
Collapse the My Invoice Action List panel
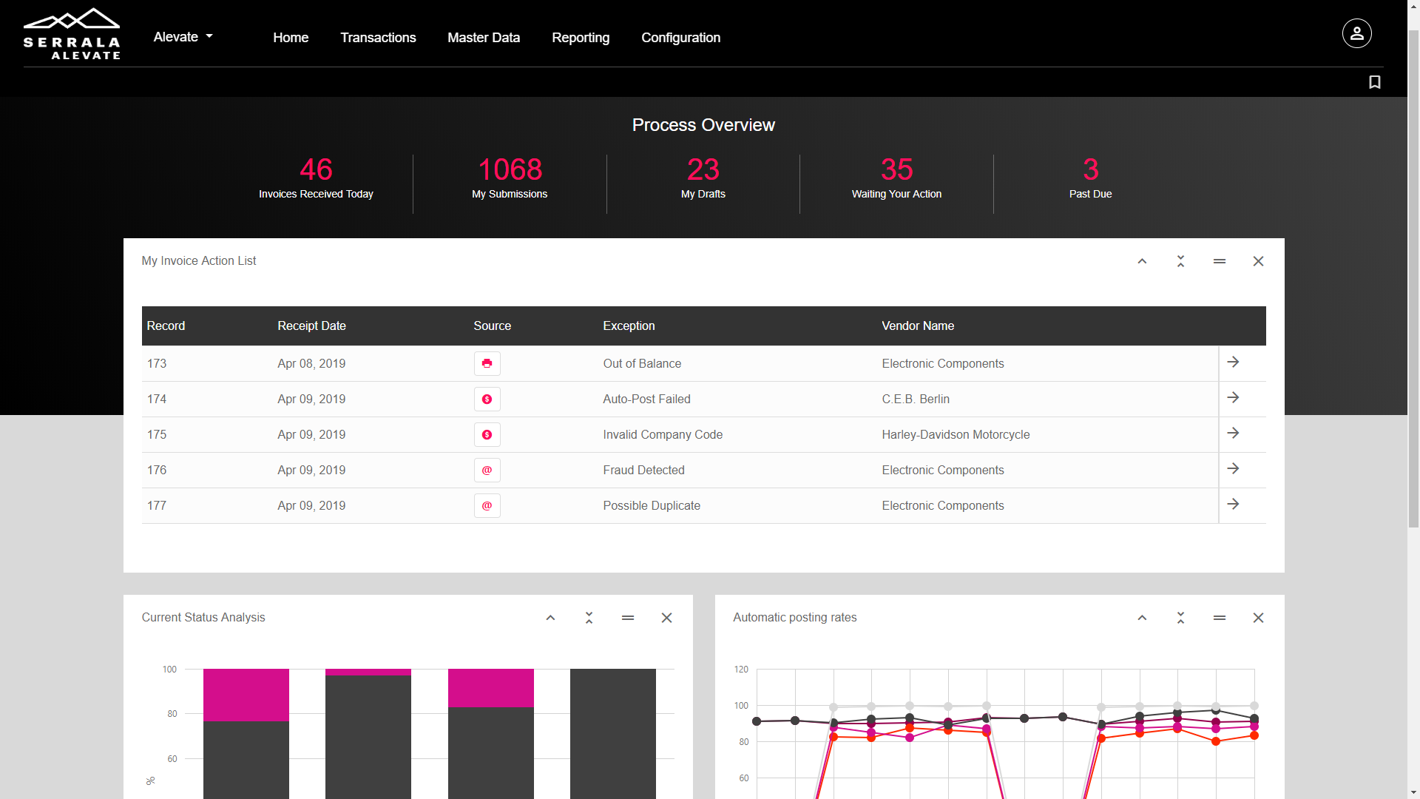coord(1142,261)
